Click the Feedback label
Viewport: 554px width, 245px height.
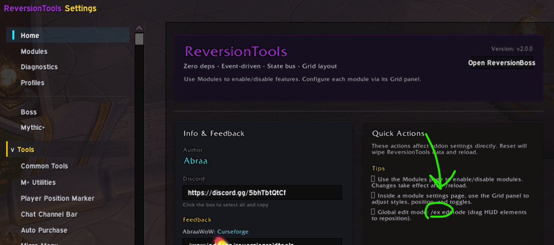(197, 220)
